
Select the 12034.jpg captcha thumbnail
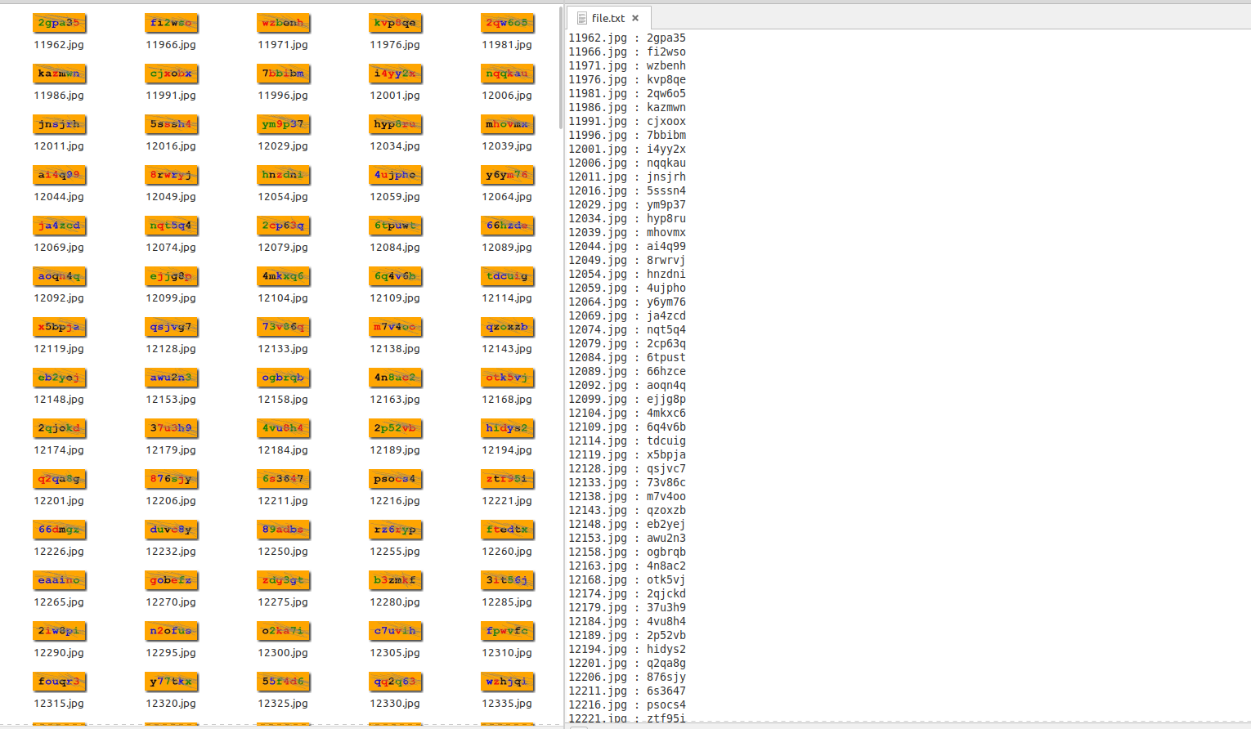[395, 125]
